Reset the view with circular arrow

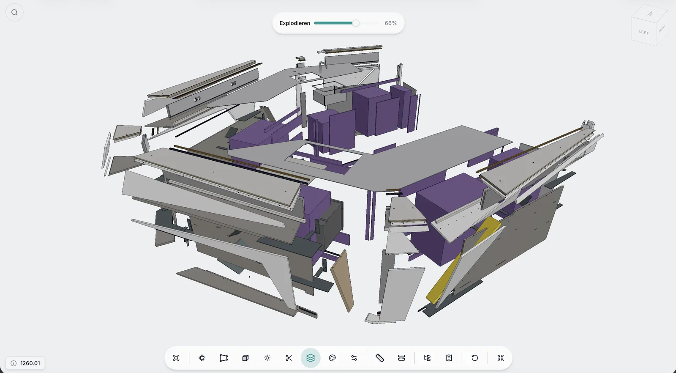[x=475, y=358]
